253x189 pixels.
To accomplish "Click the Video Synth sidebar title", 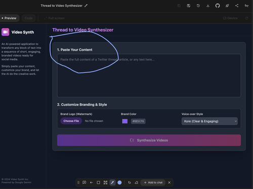I will 23,32.
